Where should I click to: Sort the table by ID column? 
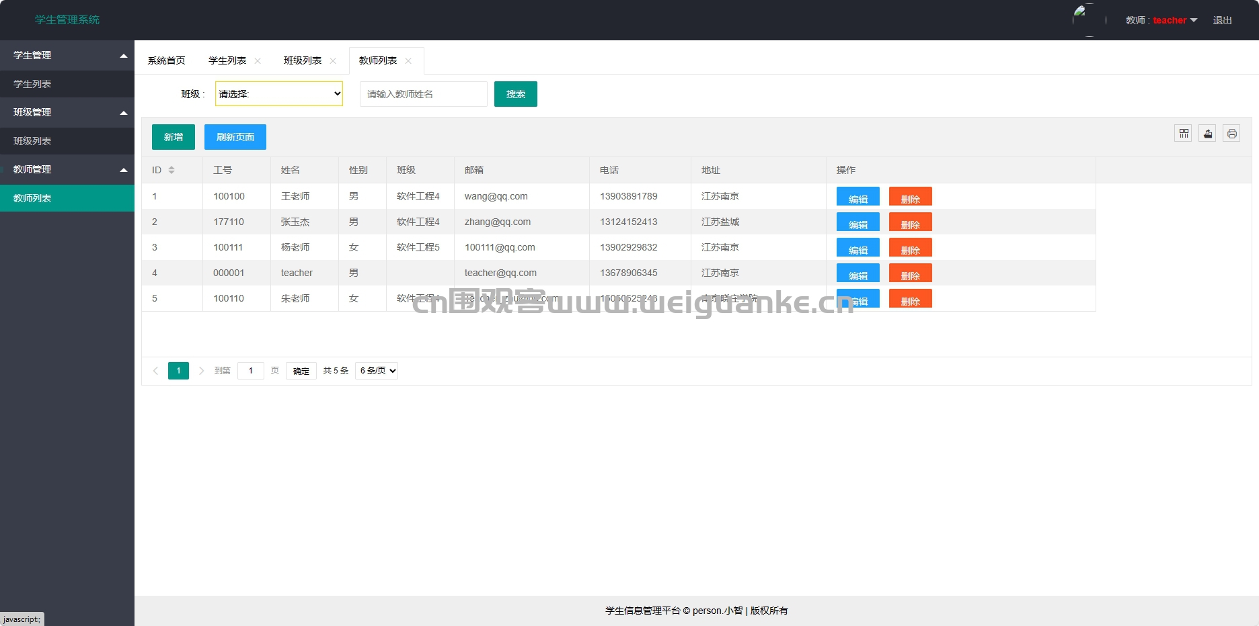click(x=171, y=170)
